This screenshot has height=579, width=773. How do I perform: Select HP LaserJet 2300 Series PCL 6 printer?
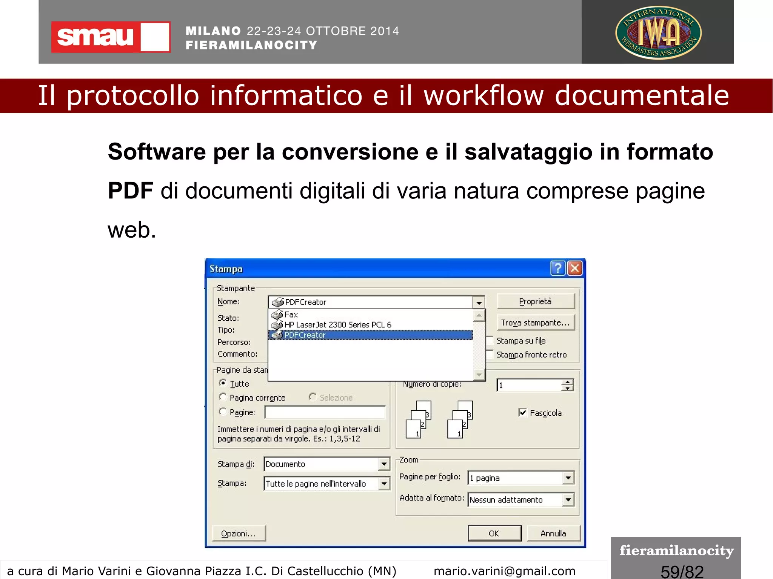[370, 324]
